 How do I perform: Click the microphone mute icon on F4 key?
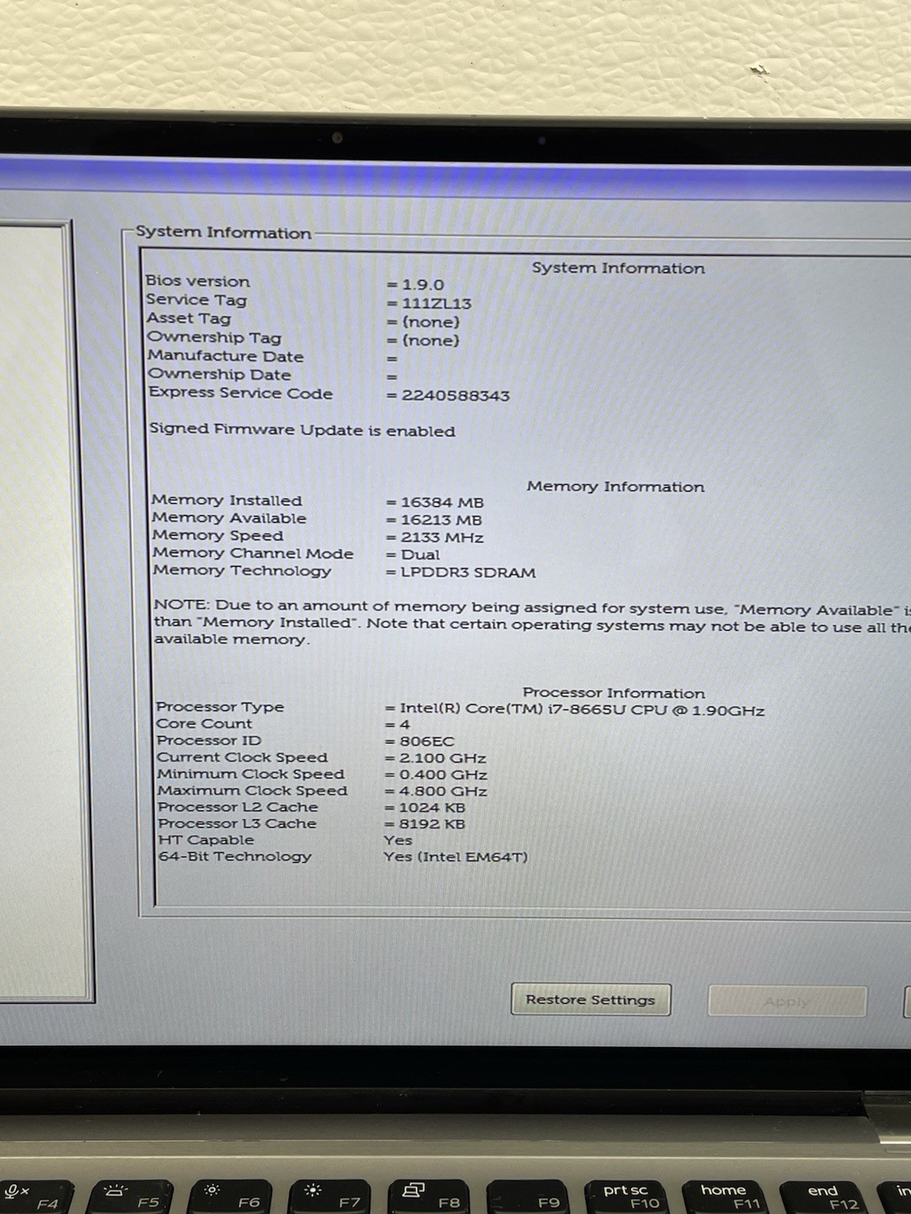16,1191
